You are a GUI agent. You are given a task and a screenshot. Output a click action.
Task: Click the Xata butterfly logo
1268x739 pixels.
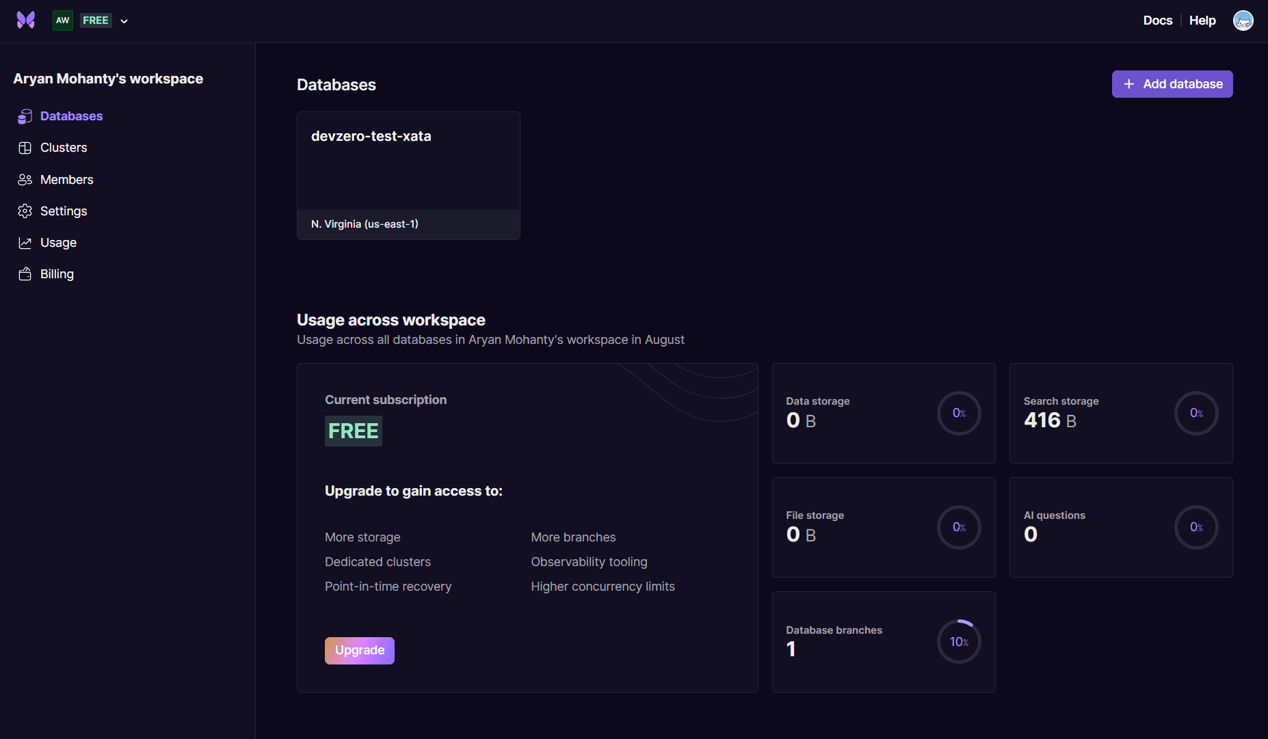coord(25,21)
